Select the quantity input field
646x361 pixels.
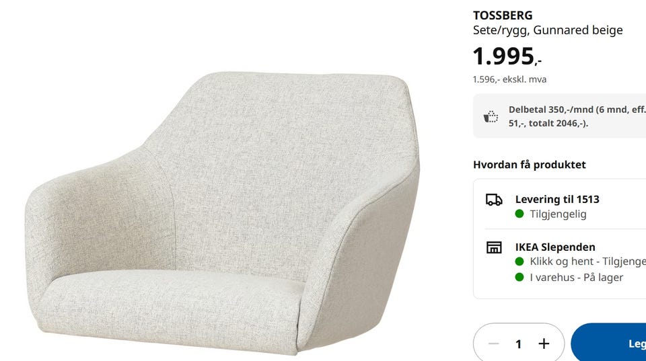pyautogui.click(x=518, y=344)
